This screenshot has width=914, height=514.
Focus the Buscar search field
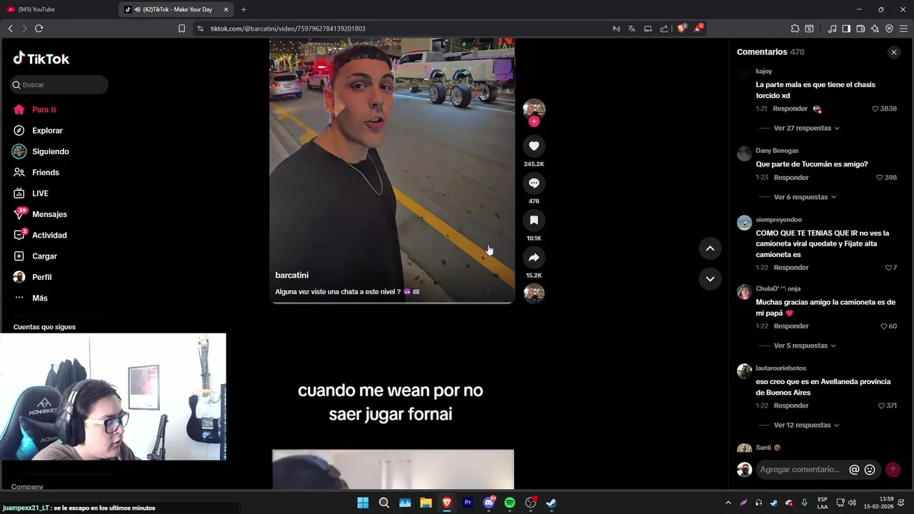[59, 84]
